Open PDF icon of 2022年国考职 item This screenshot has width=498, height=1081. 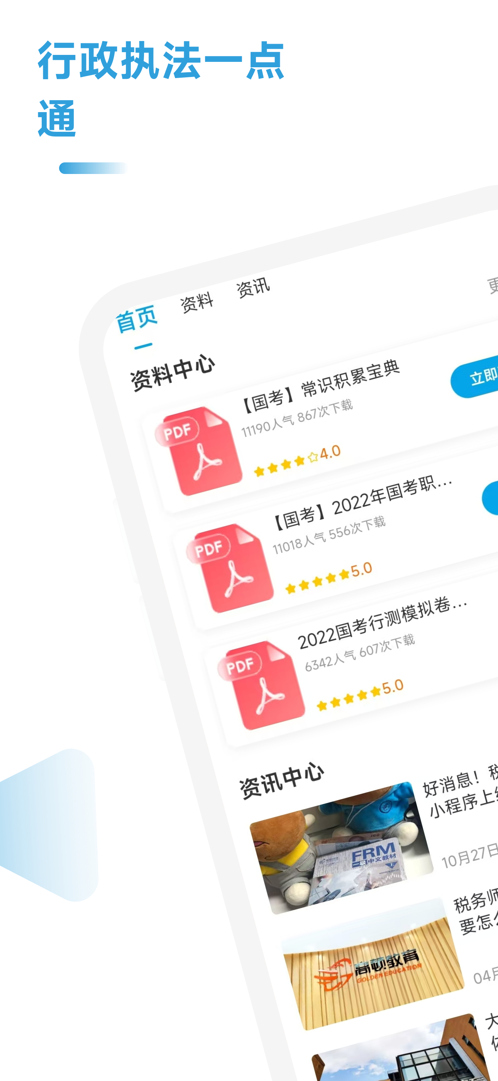point(230,568)
